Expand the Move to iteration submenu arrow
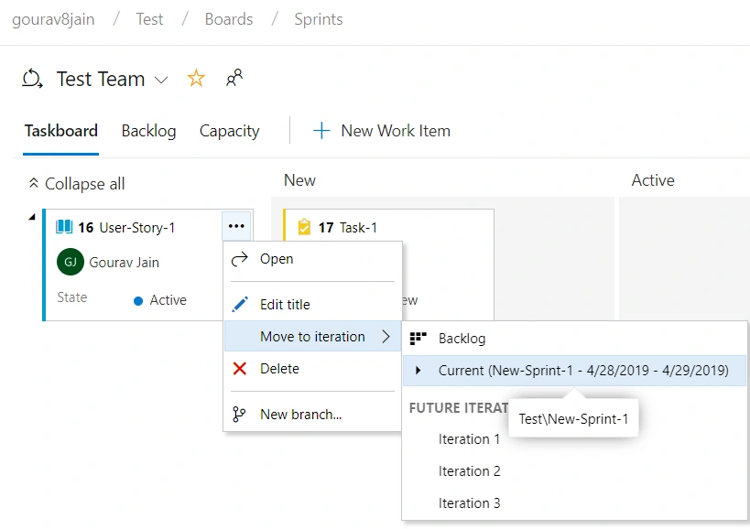This screenshot has height=529, width=750. coord(386,337)
